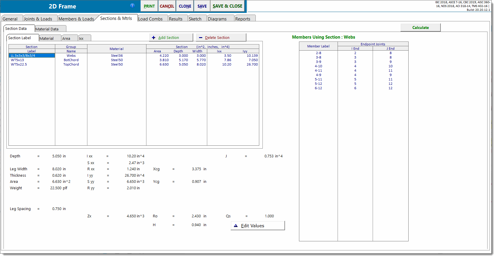The height and width of the screenshot is (258, 496).
Task: Select the WT5x13 section row
Action: 18,60
